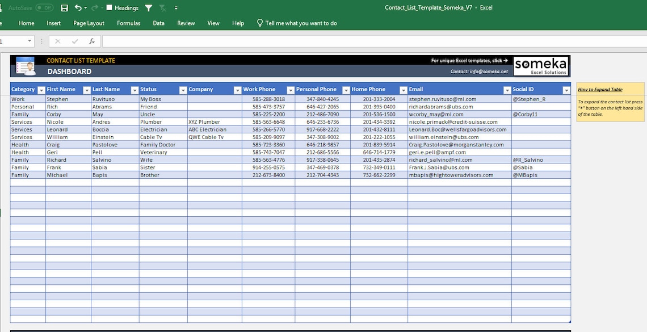Open the Review ribbon tab
This screenshot has height=332, width=647.
click(x=187, y=23)
